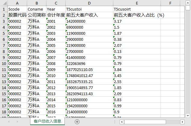
Task: Select cell with value 219000000
Action: 89,45
